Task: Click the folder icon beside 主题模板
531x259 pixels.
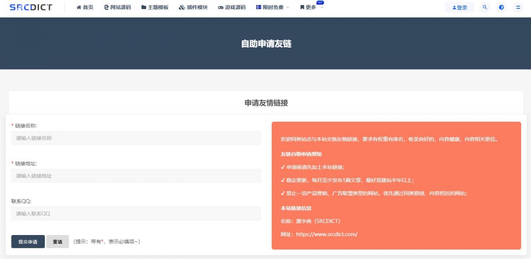Action: point(143,7)
